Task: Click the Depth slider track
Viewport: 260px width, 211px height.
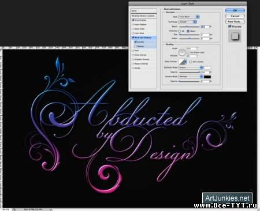Action: pyautogui.click(x=190, y=27)
